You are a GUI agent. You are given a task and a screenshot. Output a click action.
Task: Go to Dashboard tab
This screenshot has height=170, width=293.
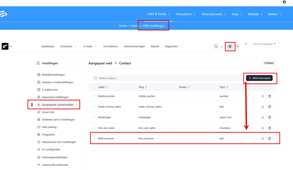[x=48, y=46]
